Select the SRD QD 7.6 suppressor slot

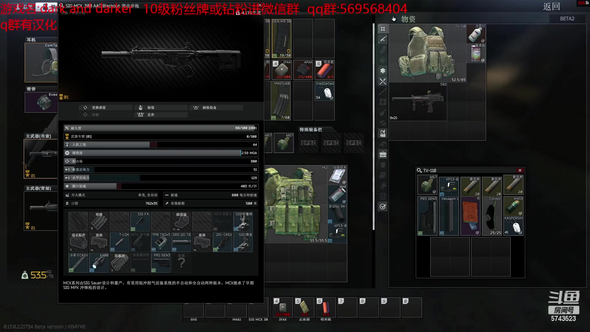(x=181, y=242)
